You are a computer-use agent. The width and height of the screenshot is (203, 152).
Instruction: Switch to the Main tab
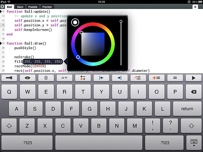(20, 7)
